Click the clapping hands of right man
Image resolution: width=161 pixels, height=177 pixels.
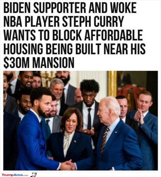139,116
